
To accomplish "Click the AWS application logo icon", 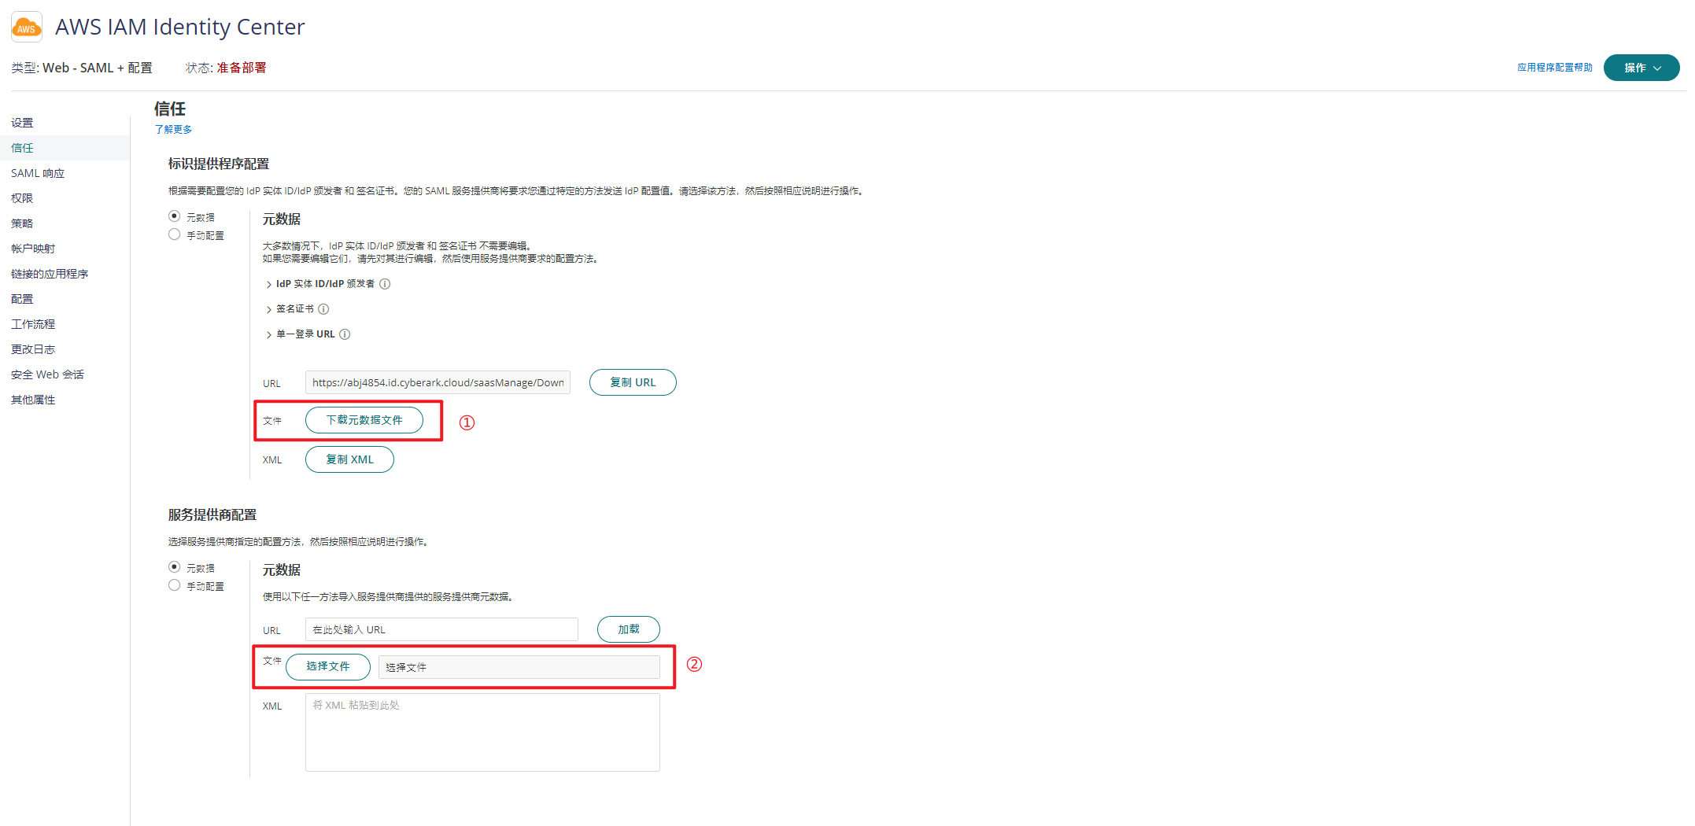I will [x=27, y=28].
